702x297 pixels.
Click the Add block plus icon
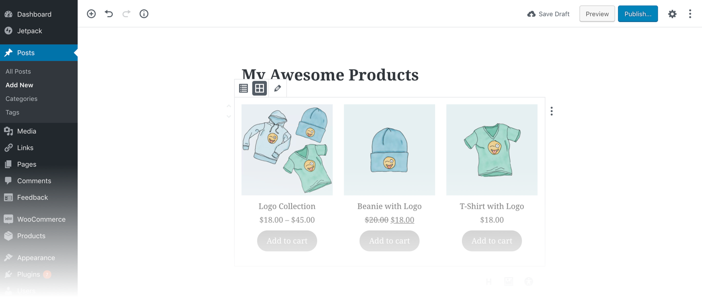[91, 14]
